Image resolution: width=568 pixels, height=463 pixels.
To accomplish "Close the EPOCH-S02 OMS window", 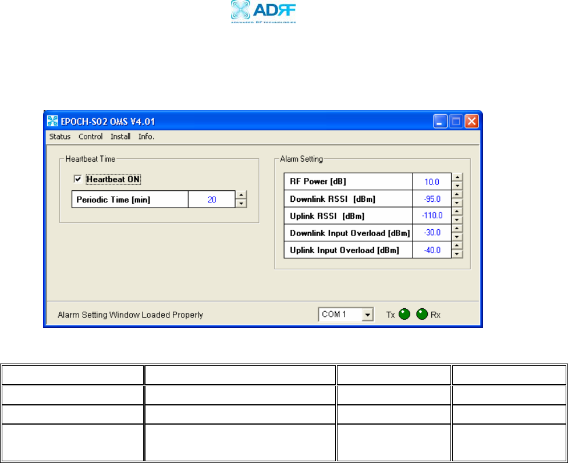I will point(471,121).
